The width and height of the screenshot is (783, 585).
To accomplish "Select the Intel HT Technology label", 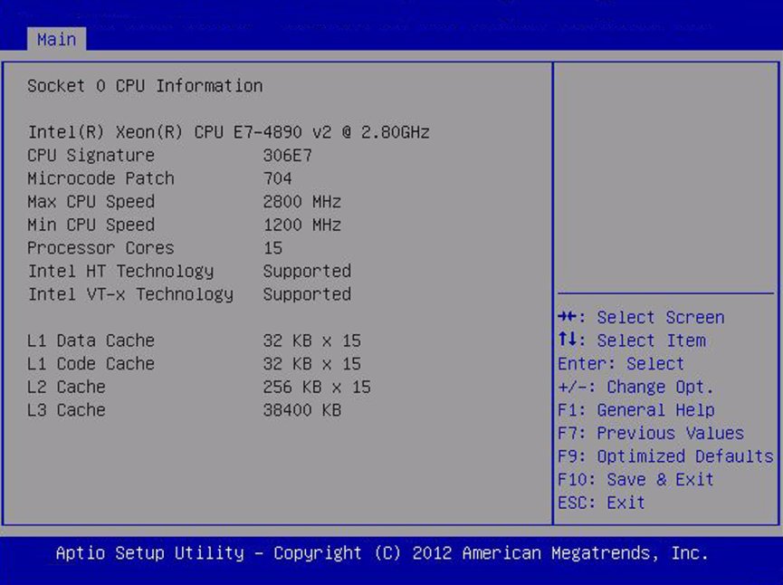I will pos(120,272).
